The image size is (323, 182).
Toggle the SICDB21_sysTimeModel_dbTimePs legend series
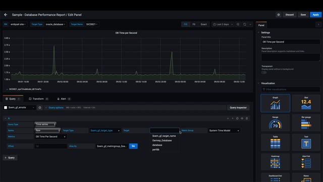(x=25, y=89)
